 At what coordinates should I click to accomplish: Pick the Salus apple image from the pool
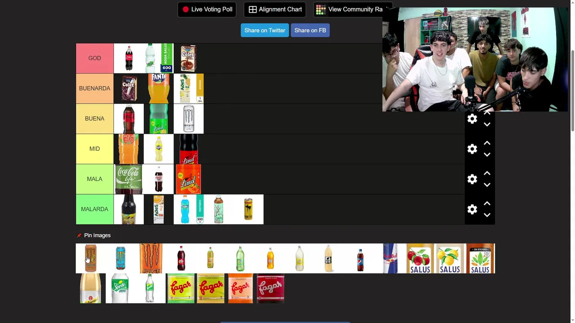[x=420, y=258]
